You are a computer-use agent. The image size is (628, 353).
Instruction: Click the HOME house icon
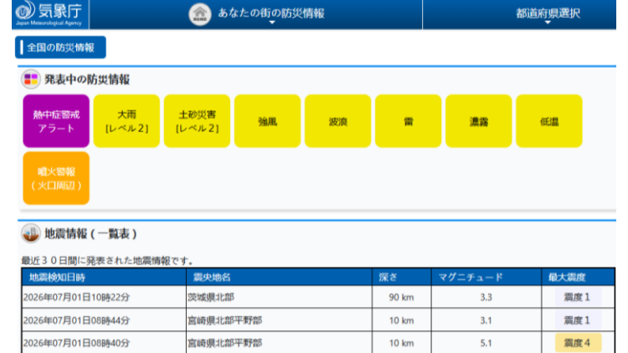click(x=200, y=14)
